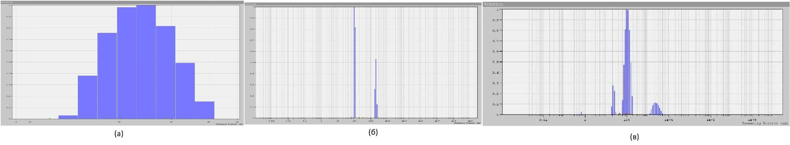
Task: Select the tall peak at 100 in chart (б)
Action: pos(355,63)
